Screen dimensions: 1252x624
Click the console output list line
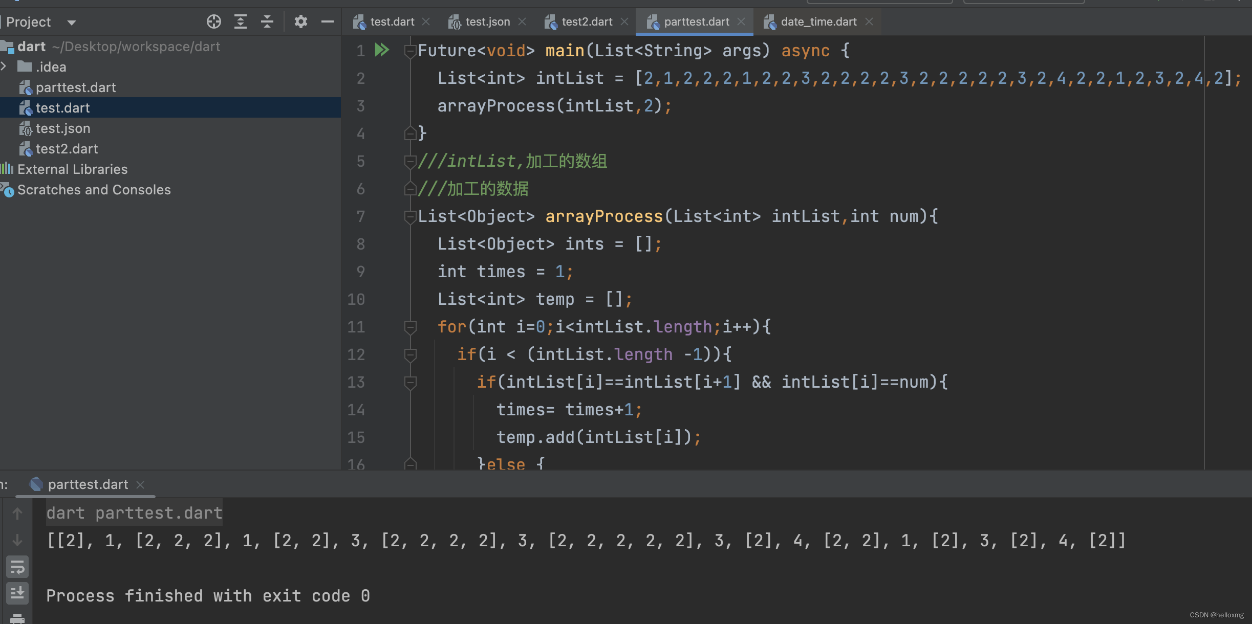click(586, 541)
